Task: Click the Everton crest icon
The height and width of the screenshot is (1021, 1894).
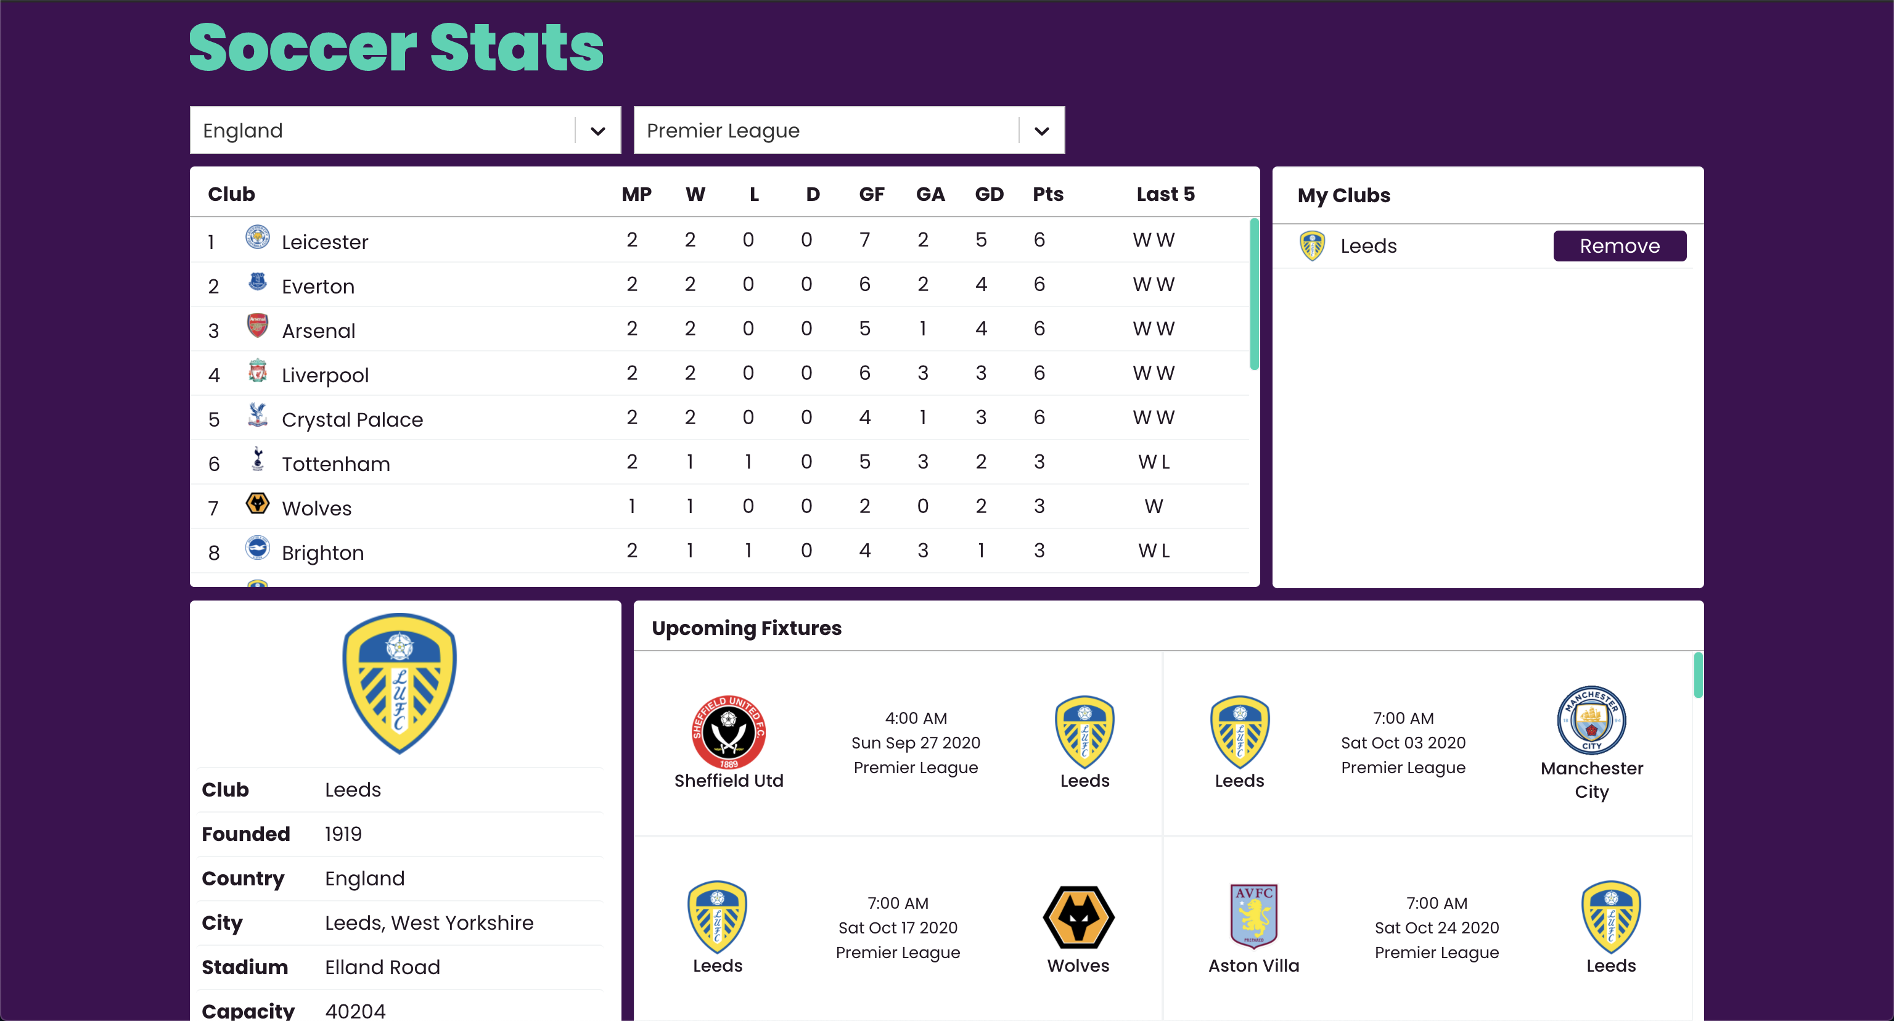Action: 257,282
